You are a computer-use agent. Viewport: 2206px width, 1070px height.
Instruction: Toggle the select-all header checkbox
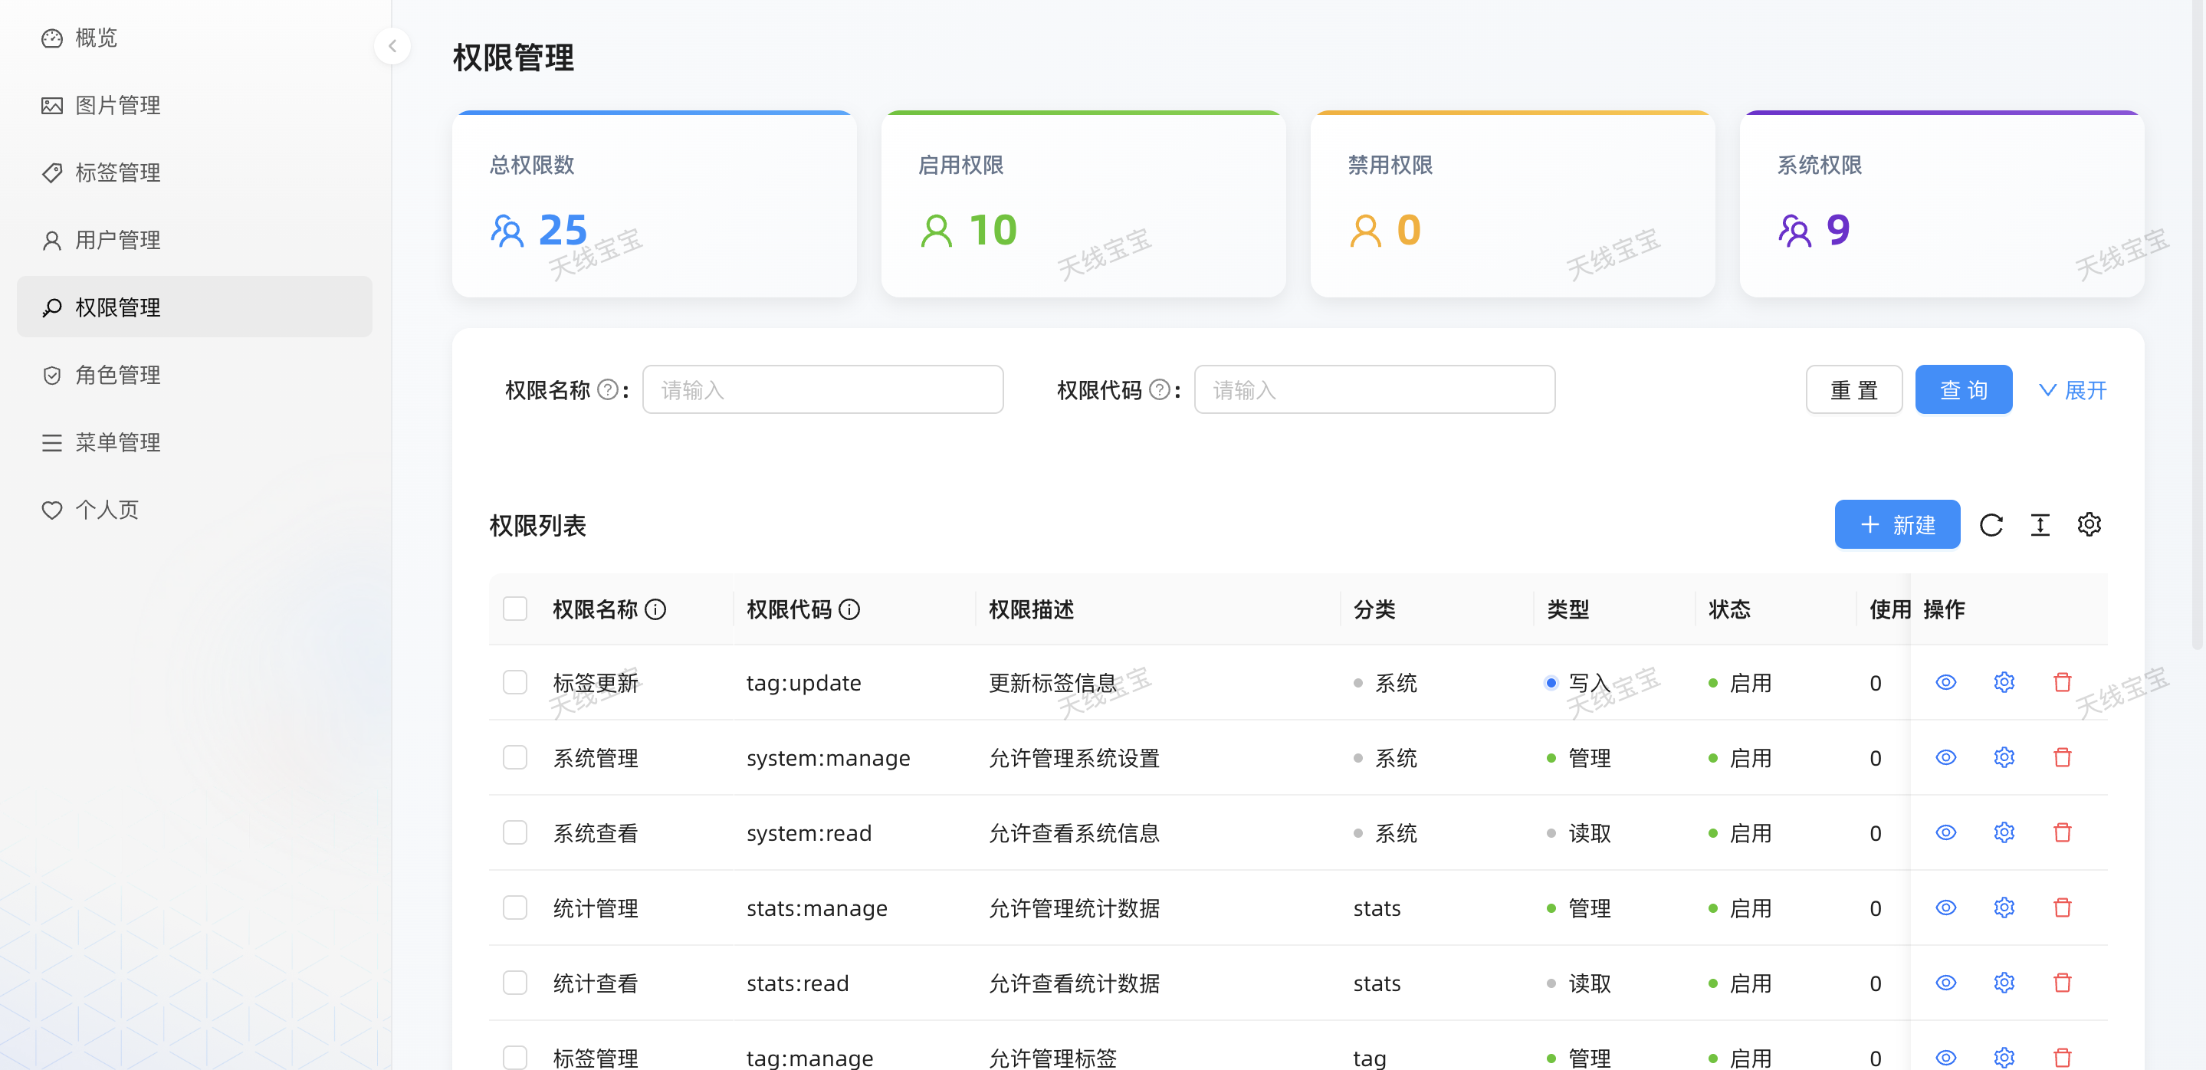click(x=514, y=609)
